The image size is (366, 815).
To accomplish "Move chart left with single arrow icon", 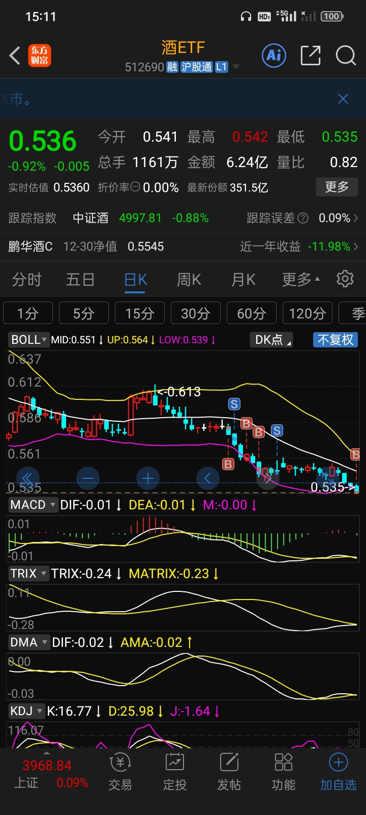I will coord(207,478).
